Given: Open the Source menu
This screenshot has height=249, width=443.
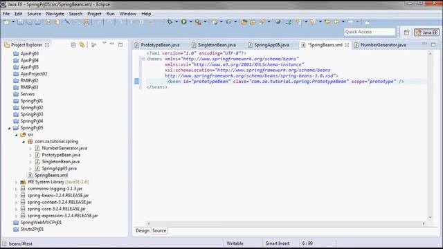Looking at the screenshot, I should tap(34, 14).
